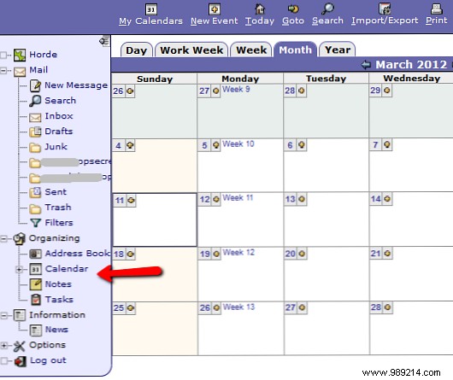Open Week 9 link
453x380 pixels.
click(x=236, y=90)
